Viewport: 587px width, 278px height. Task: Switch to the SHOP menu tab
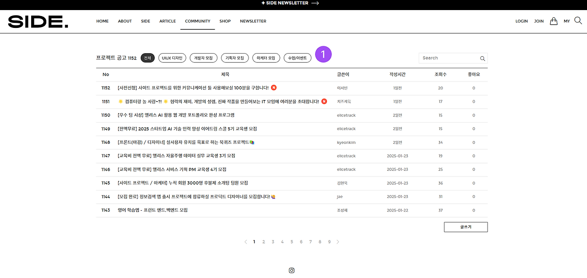click(x=225, y=21)
